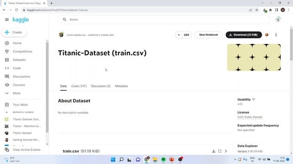This screenshot has height=164, width=293.
Task: Download train.csv file icon
Action: tap(214, 151)
